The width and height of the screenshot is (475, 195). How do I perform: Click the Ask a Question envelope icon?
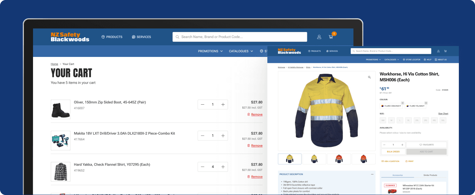coord(383,161)
